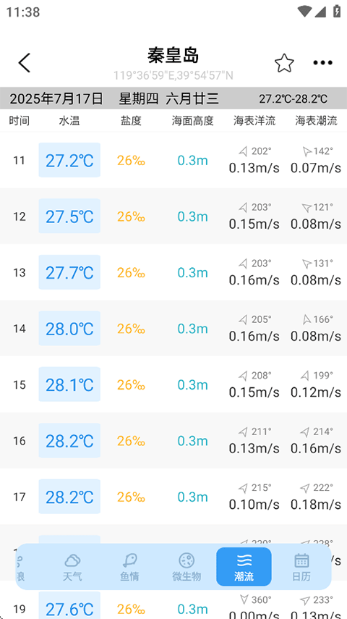347x619 pixels.
Task: Open the 日历 calendar icon
Action: (301, 567)
